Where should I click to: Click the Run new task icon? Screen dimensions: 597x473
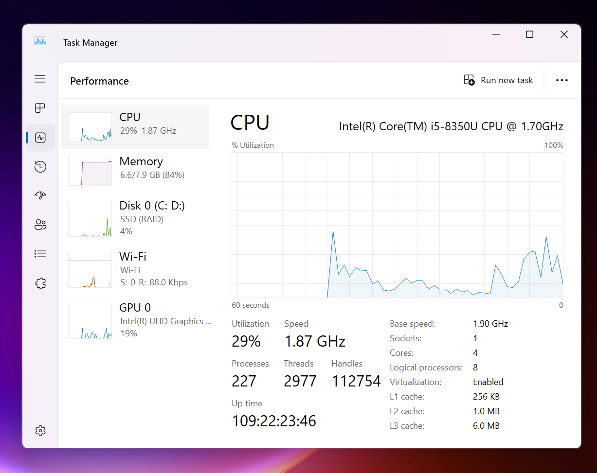pyautogui.click(x=469, y=80)
